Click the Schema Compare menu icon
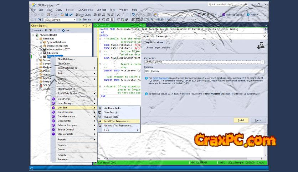298x172 pixels. pos(53,125)
